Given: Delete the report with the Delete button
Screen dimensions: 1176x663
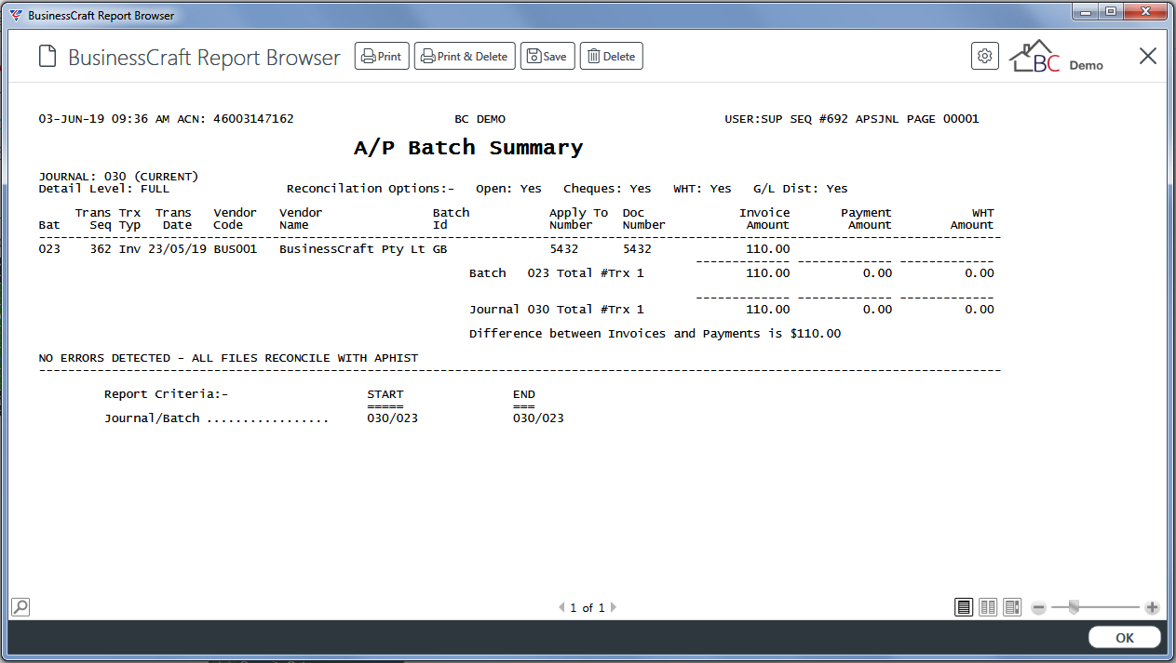Looking at the screenshot, I should tap(612, 57).
